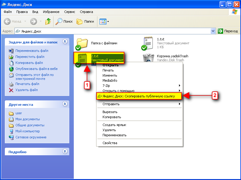This screenshot has height=180, width=241.
Task: Select the Корзина.yadiskTrash bin icon
Action: (x=148, y=58)
